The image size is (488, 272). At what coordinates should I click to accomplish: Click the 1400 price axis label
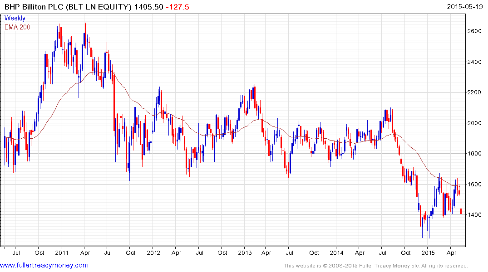coord(475,215)
